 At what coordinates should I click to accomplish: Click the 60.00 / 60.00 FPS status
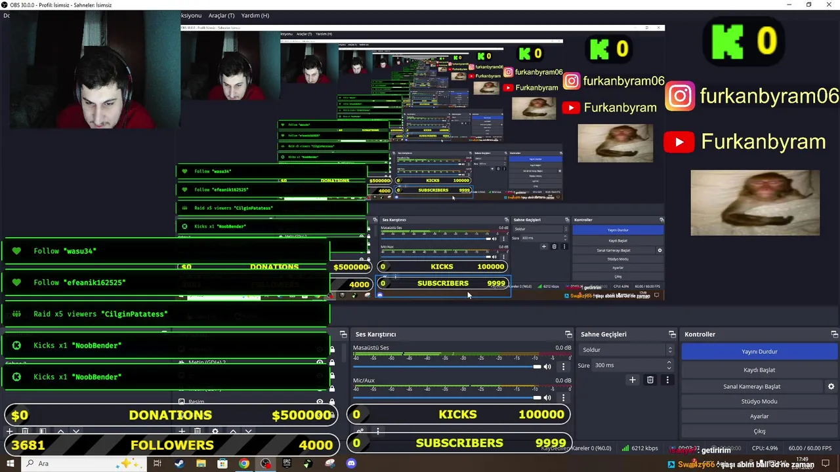(810, 448)
